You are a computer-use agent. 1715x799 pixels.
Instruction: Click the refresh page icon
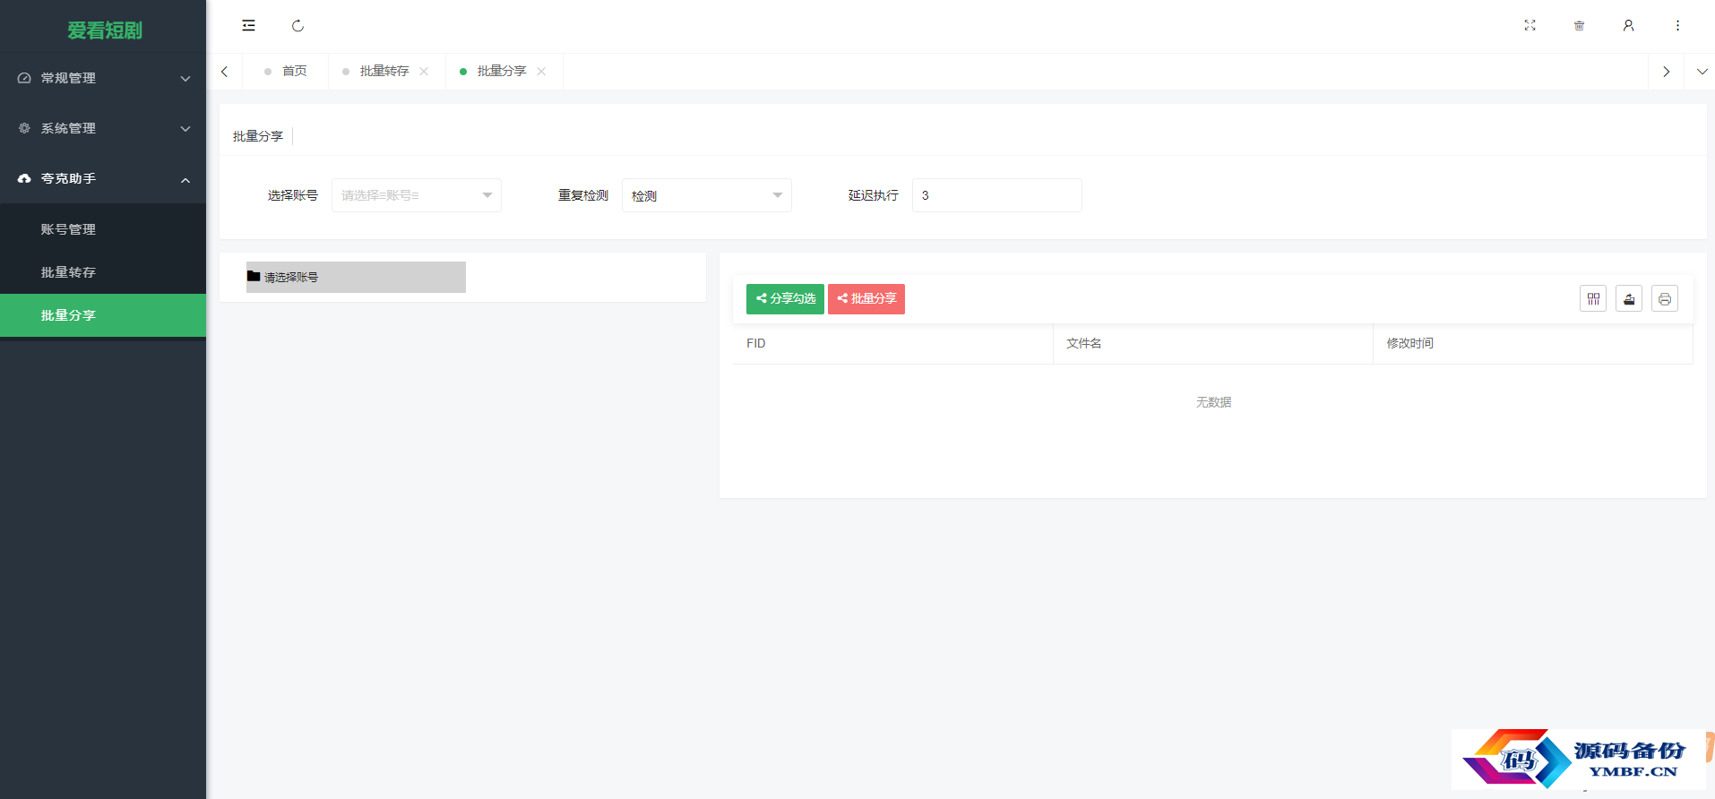click(x=297, y=26)
